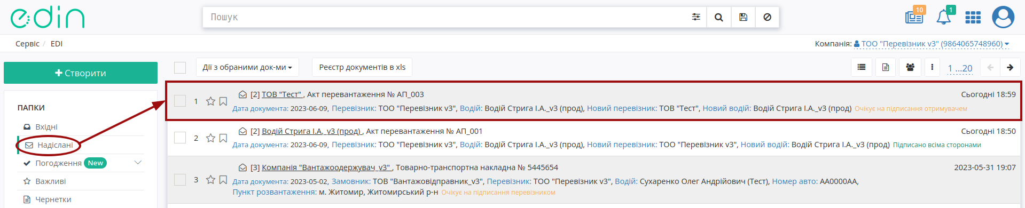
Task: Open the company selector ТОО "Перевізник v3"
Action: 932,44
